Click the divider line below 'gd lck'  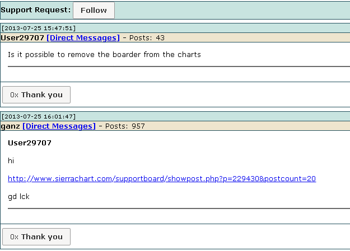point(179,209)
